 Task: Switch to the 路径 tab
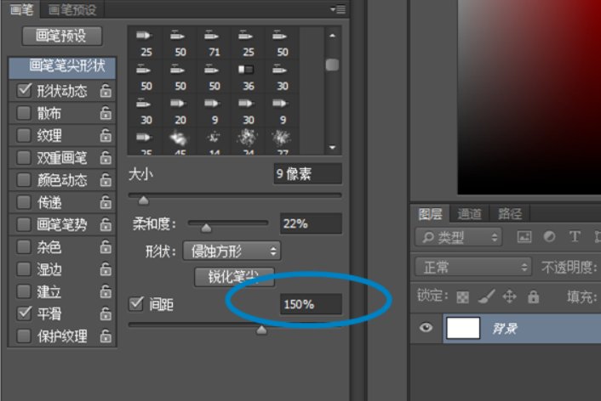510,214
